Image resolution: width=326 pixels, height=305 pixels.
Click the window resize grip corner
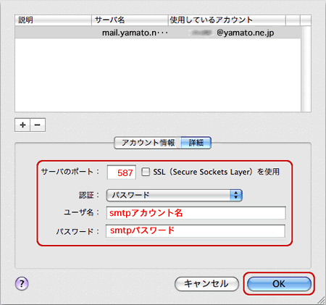[x=321, y=301]
